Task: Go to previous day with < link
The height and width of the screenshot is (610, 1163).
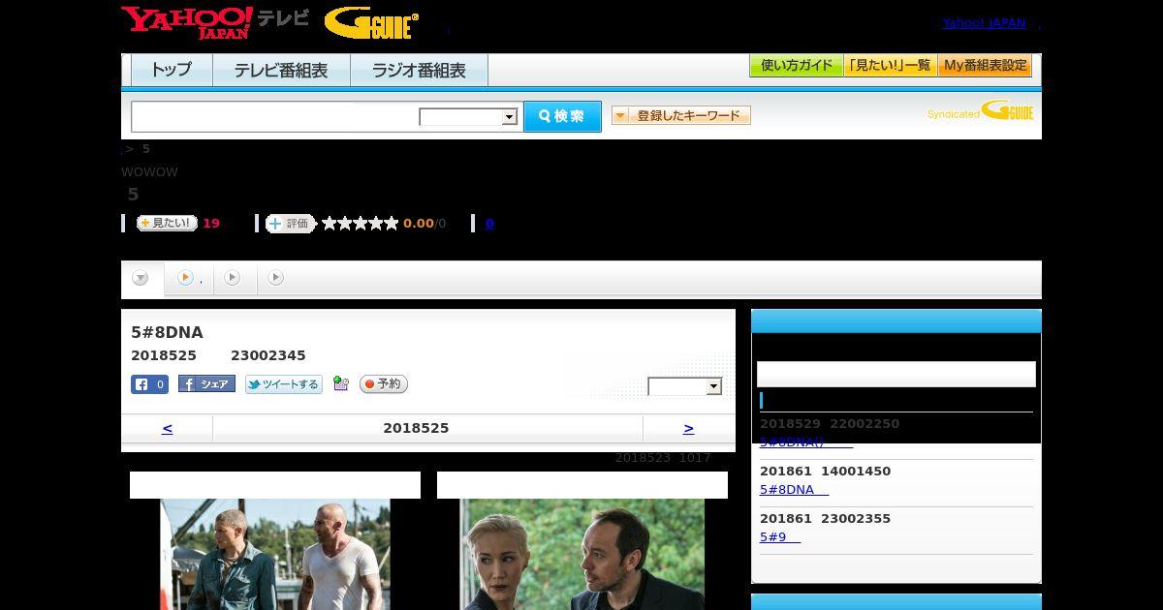Action: (167, 428)
